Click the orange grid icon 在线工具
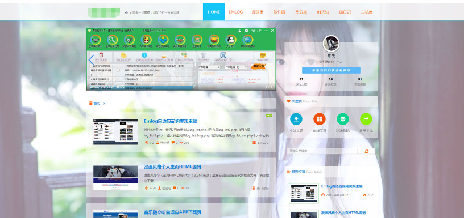The image size is (464, 218). click(320, 119)
